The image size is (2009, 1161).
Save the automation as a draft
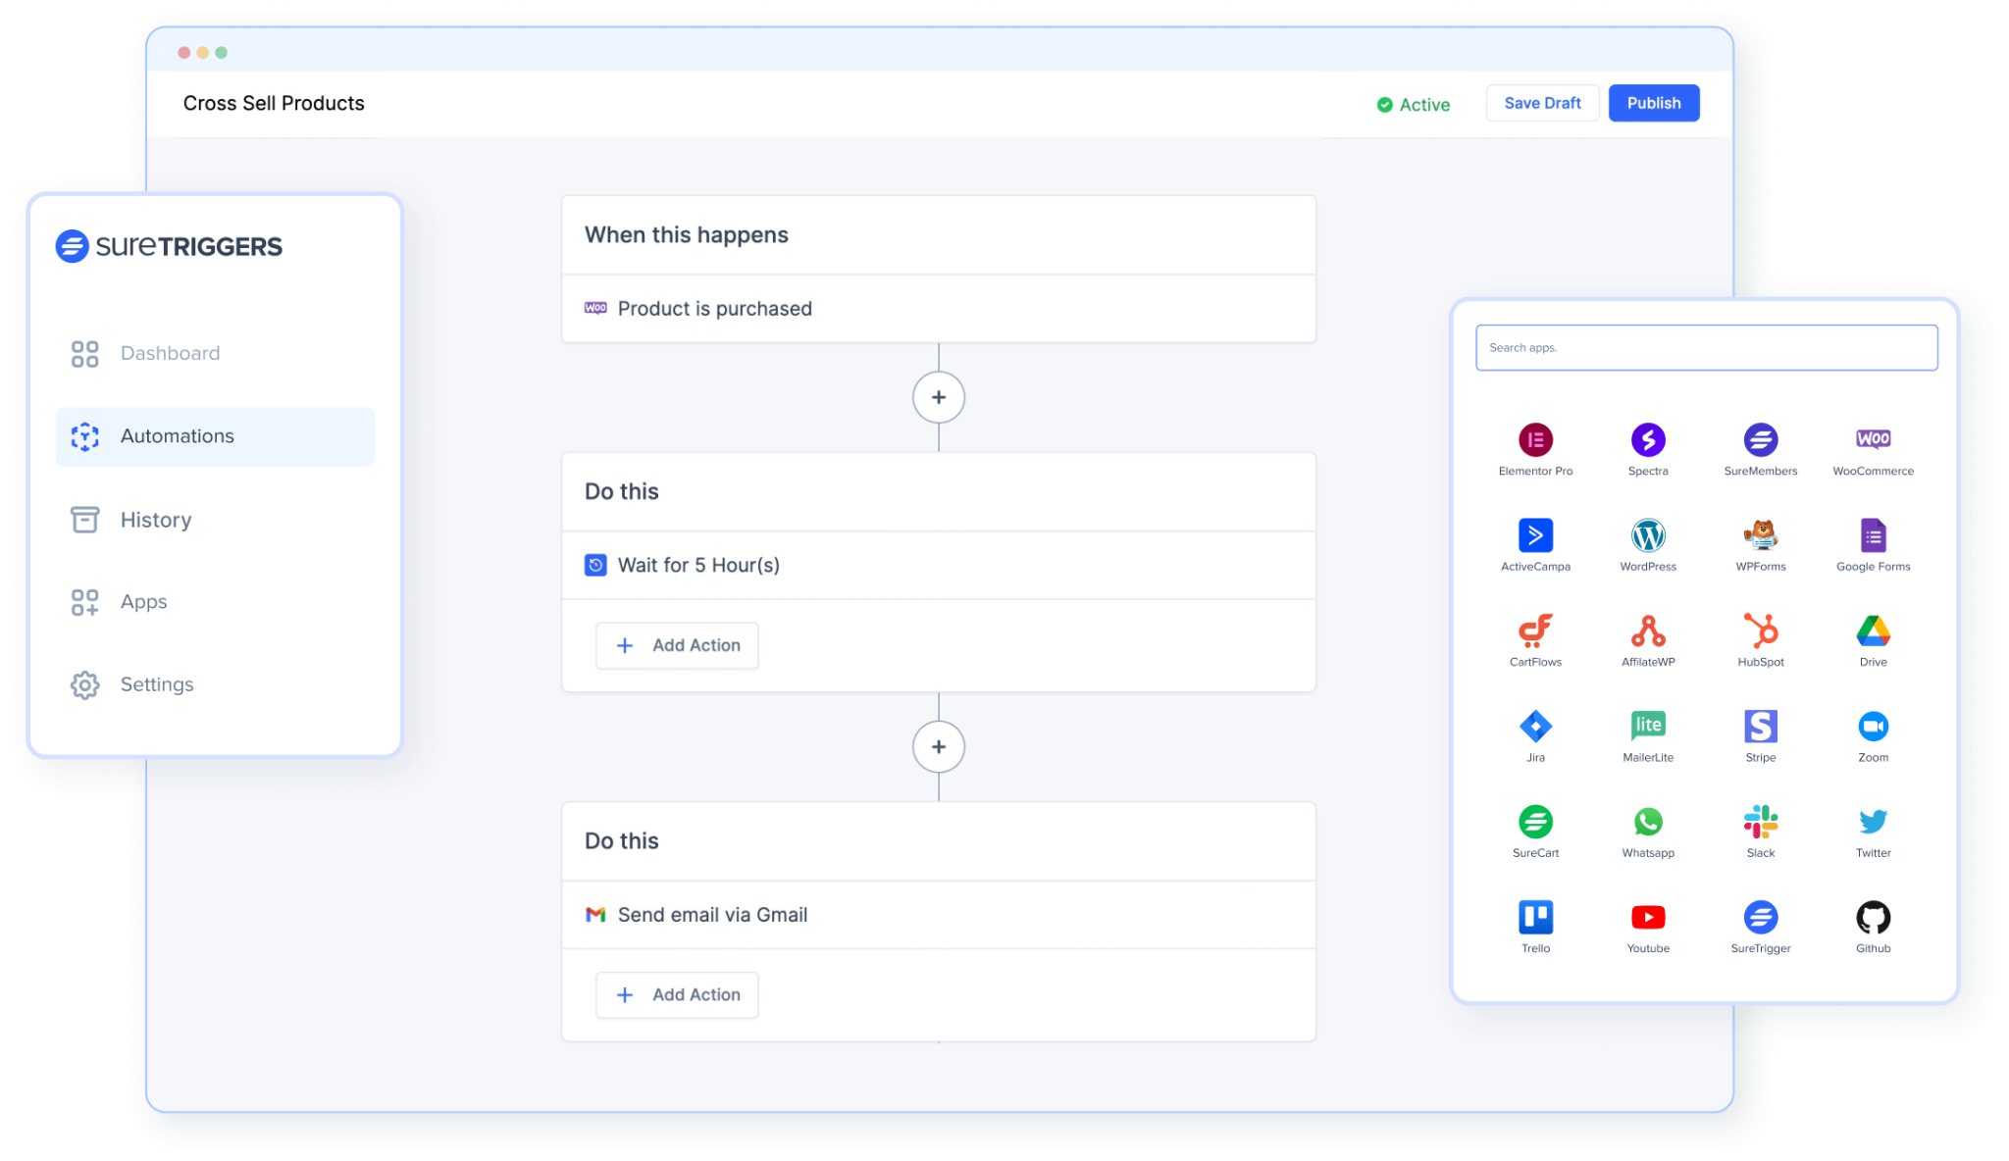pyautogui.click(x=1542, y=102)
